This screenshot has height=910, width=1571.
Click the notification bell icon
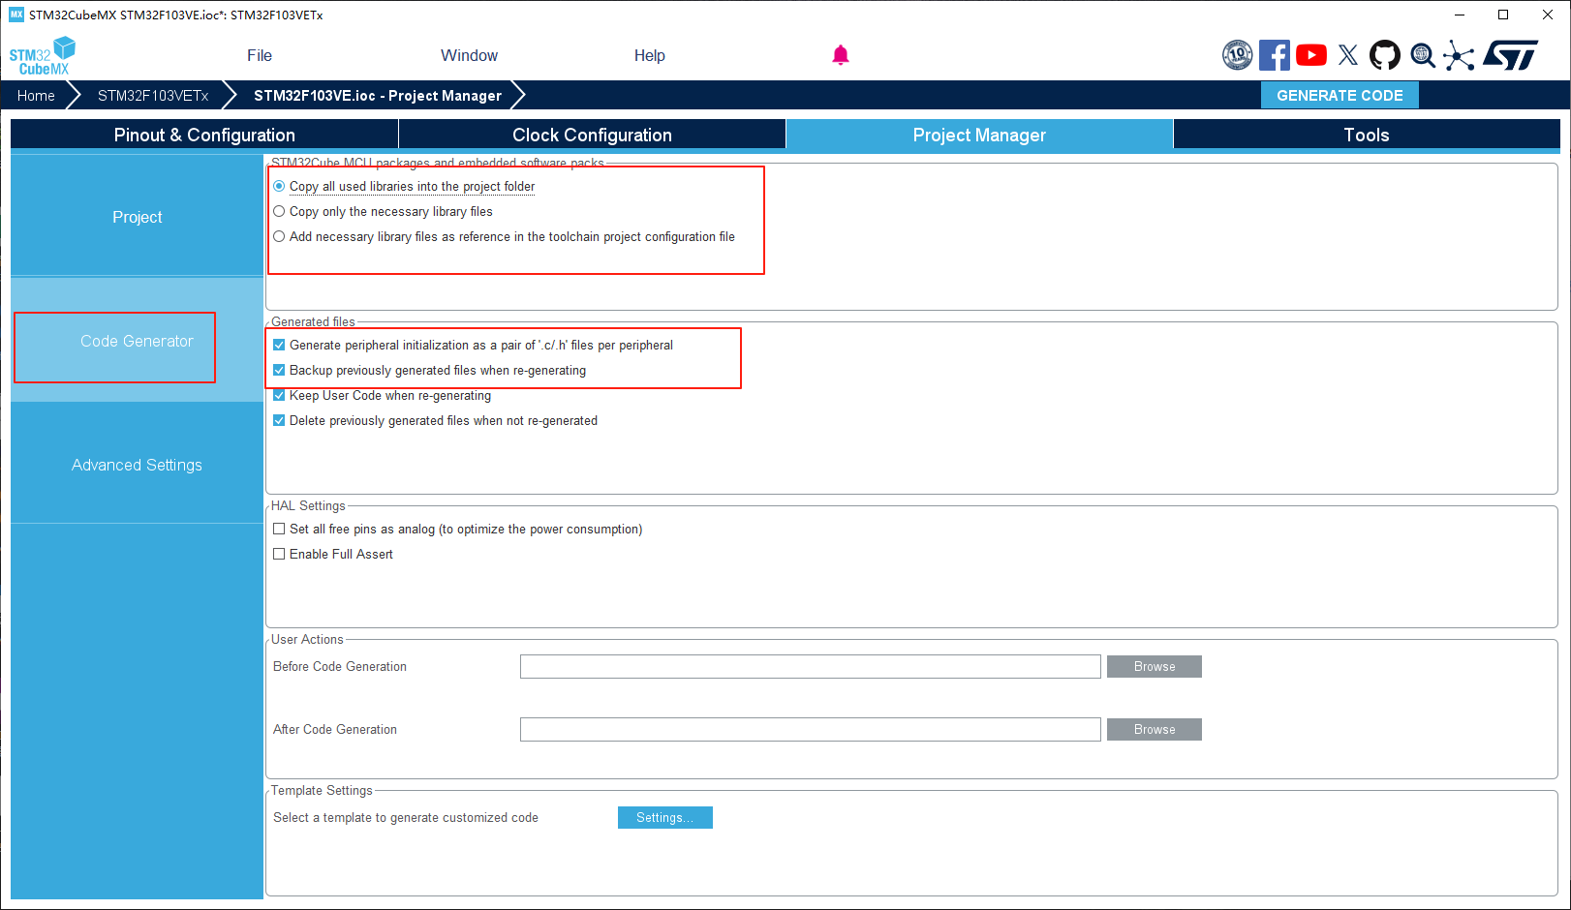tap(840, 55)
